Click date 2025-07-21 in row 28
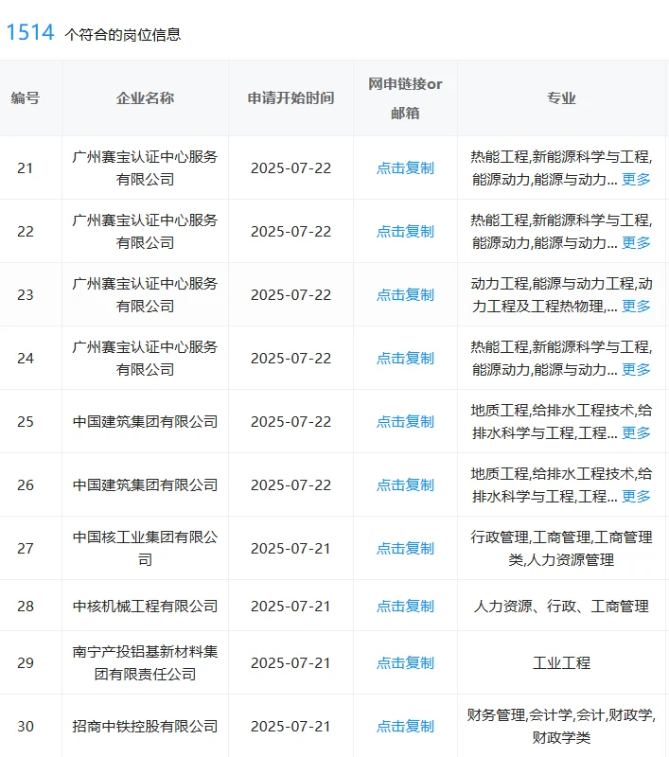This screenshot has height=757, width=669. (x=290, y=606)
